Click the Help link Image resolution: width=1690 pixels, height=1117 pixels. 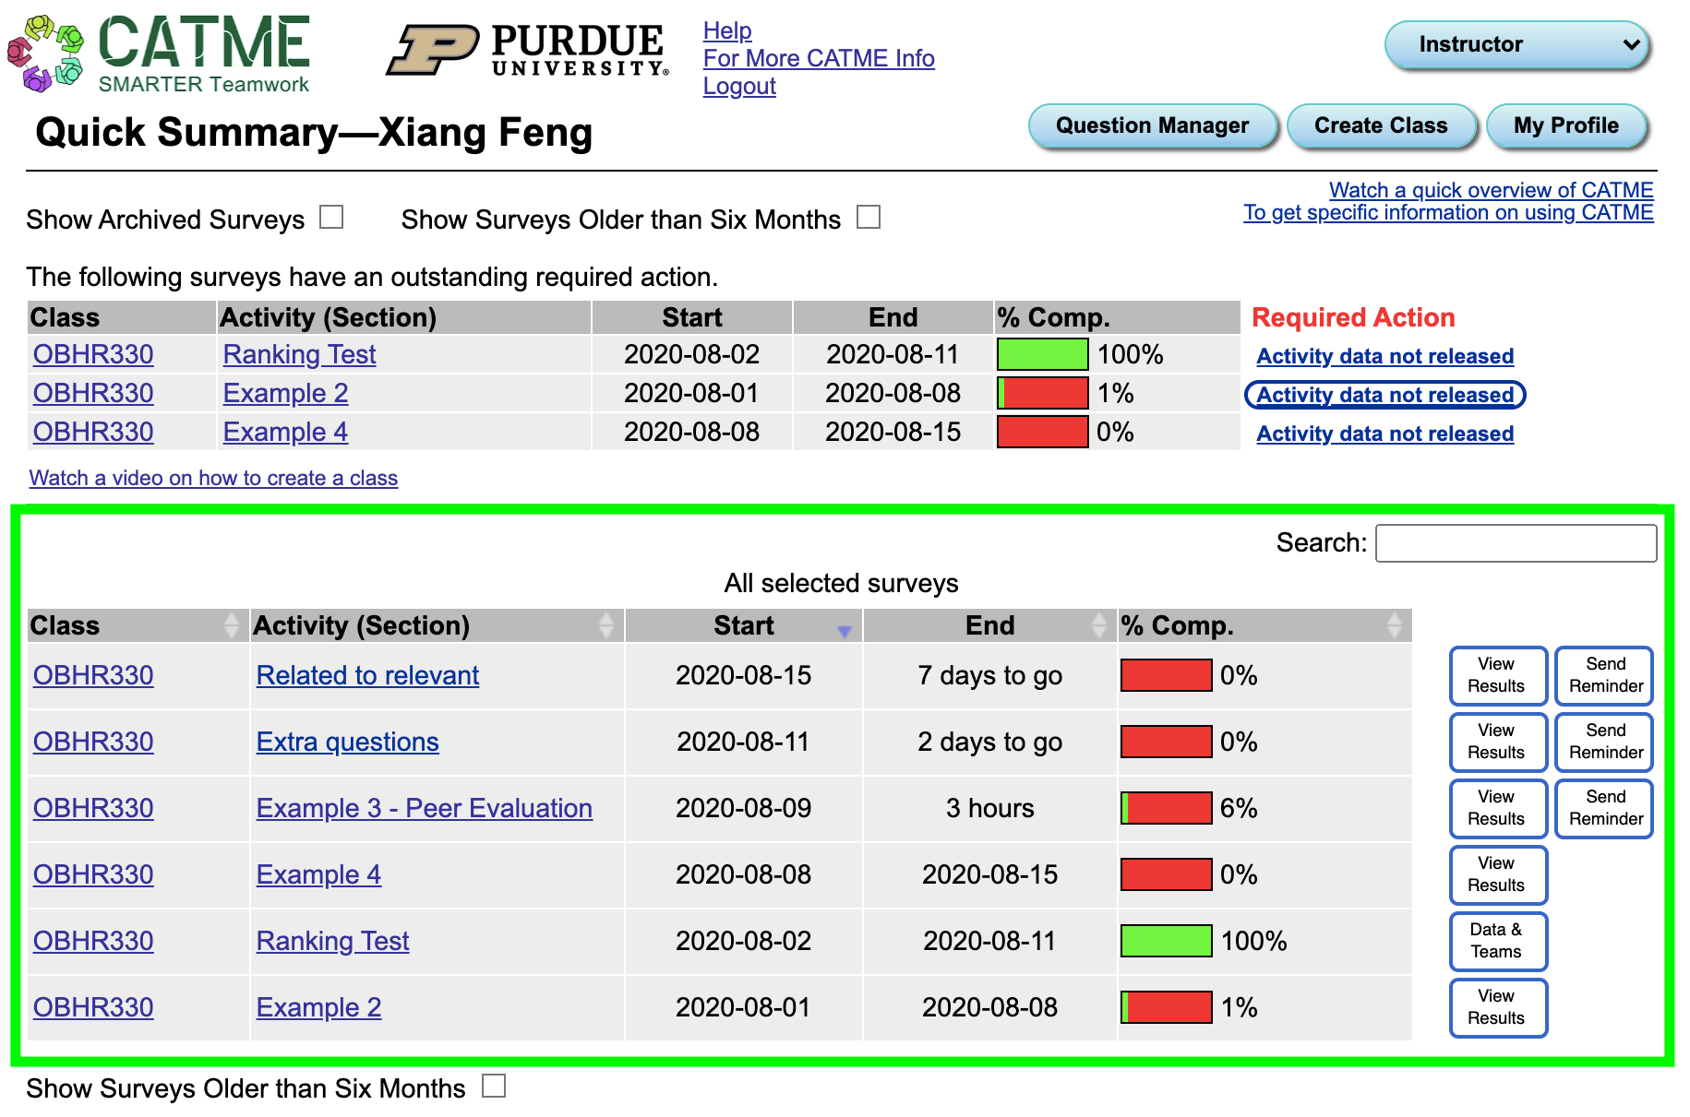click(726, 30)
